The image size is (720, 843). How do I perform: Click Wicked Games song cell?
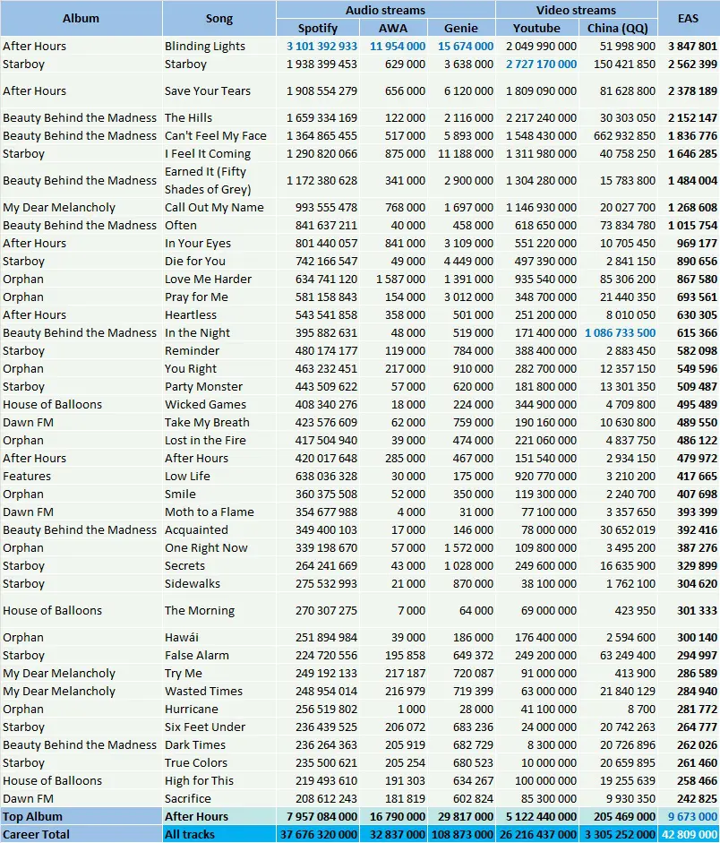click(219, 404)
